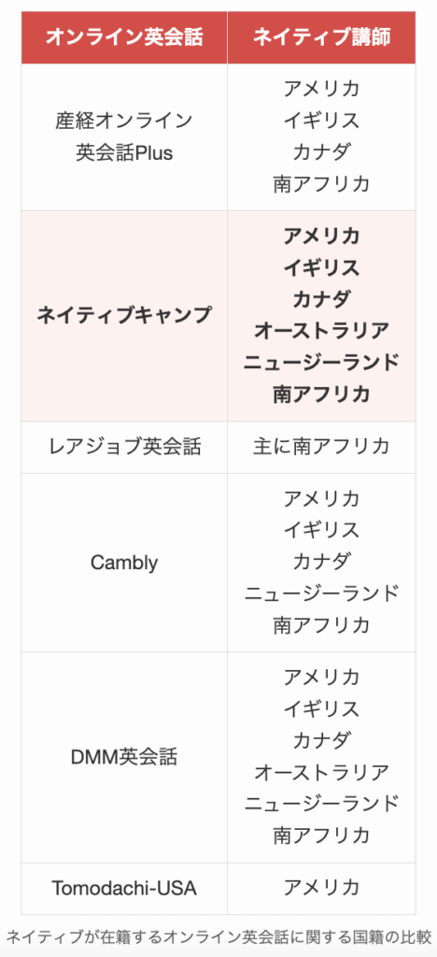
Task: Click the bold アメリカ in the highlighted row
Action: tap(322, 236)
